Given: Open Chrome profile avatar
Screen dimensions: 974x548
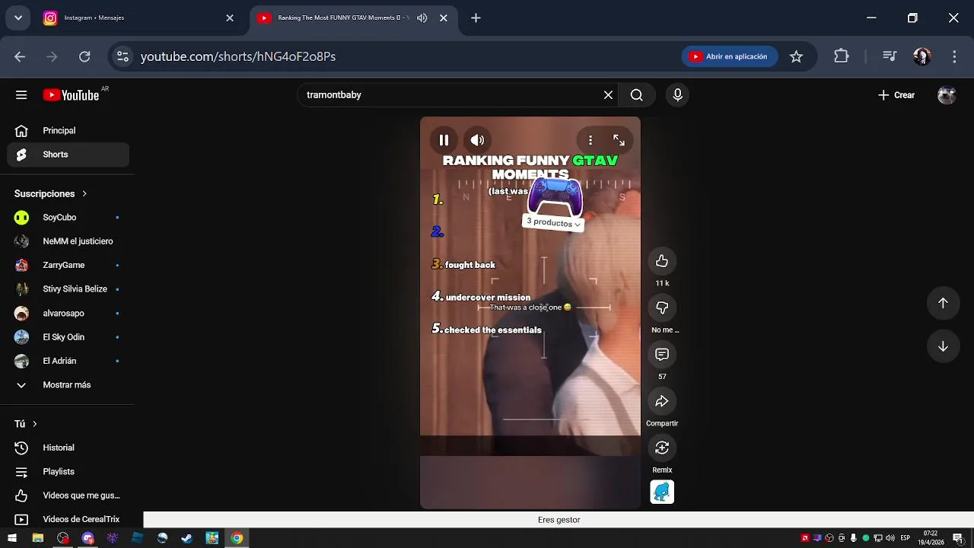Looking at the screenshot, I should 922,56.
